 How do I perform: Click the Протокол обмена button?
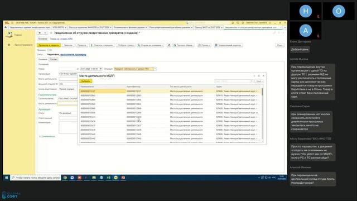[x=183, y=45]
